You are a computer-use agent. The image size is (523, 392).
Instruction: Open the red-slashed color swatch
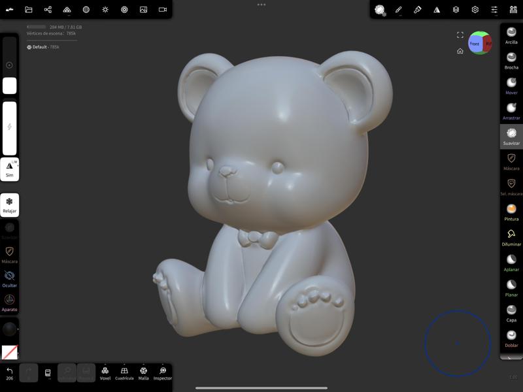pos(9,352)
